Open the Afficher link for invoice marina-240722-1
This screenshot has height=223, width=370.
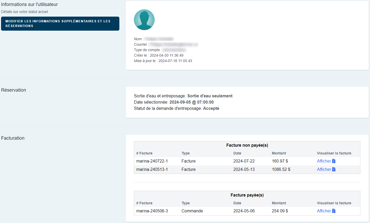(x=324, y=161)
